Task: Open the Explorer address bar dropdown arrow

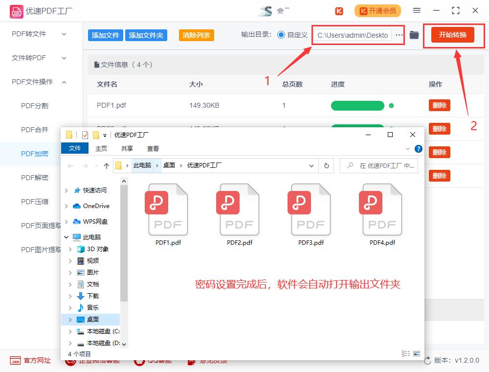Action: click(311, 165)
